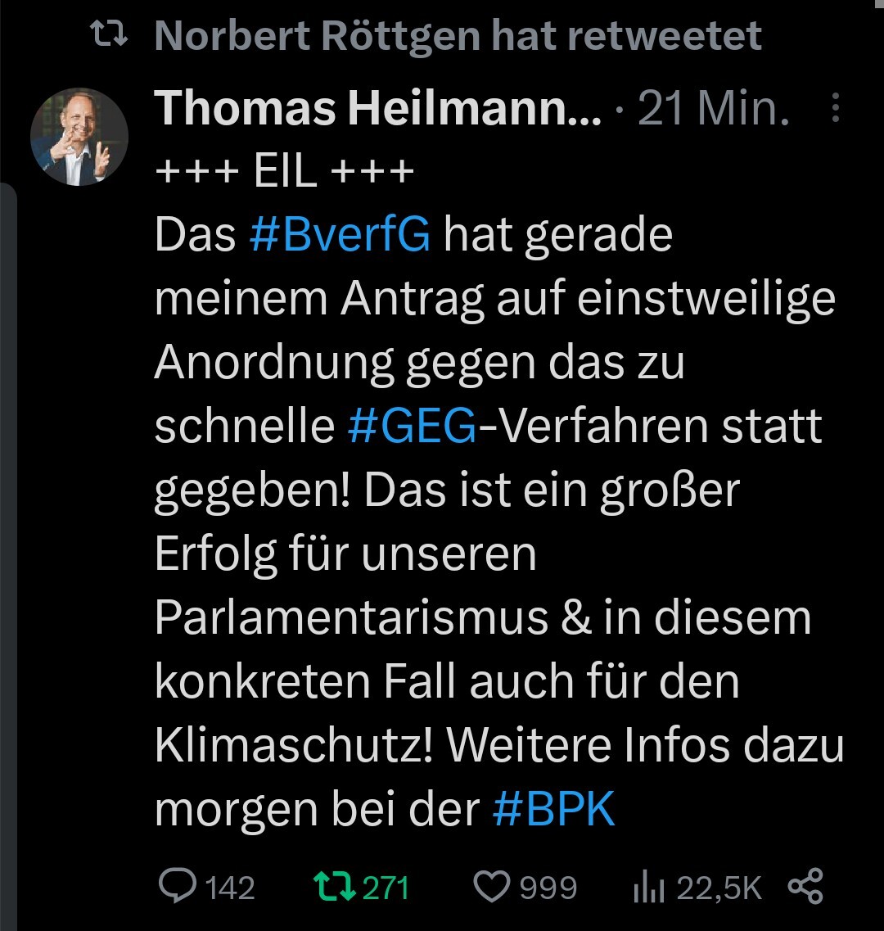Click the retweet icon beside Norbert Röttgen
Viewport: 884px width, 931px height.
pos(109,34)
